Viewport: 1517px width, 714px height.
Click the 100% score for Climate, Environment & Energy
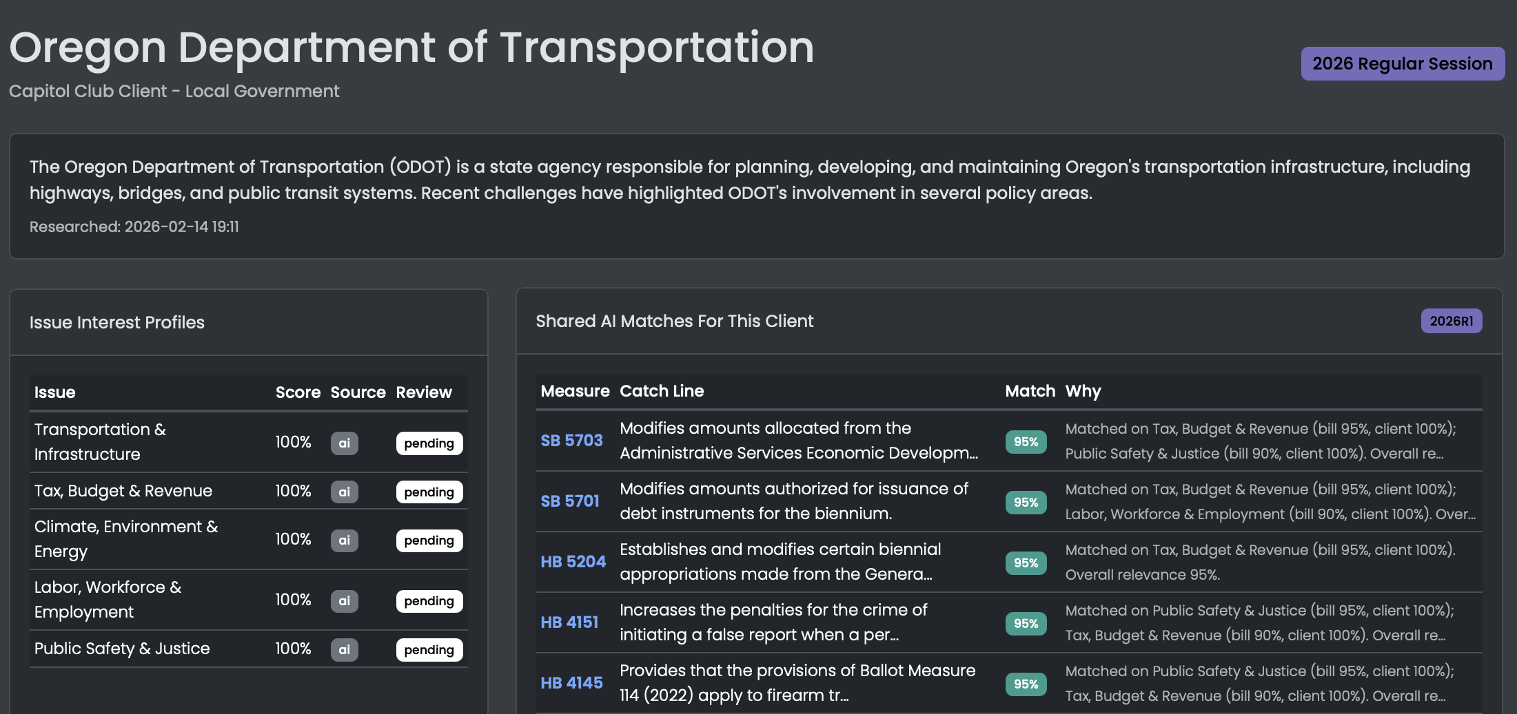point(294,540)
